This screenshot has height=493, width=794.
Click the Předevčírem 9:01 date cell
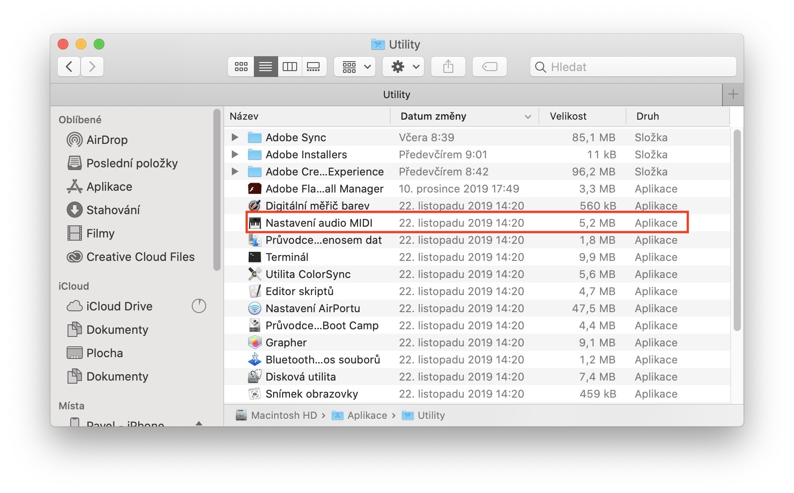point(443,154)
